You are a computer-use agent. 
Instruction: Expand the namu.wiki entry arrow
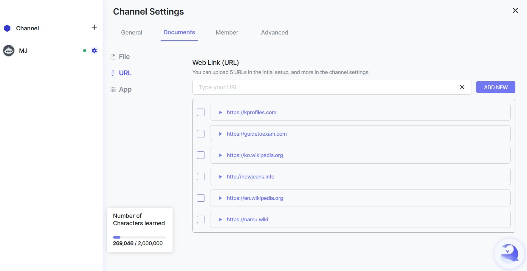[x=221, y=220]
